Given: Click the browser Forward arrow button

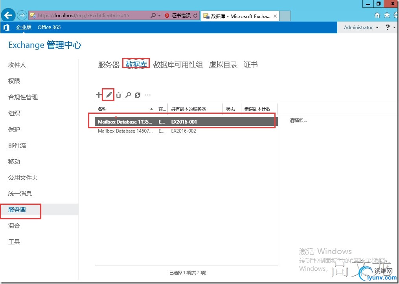Looking at the screenshot, I should (22, 16).
